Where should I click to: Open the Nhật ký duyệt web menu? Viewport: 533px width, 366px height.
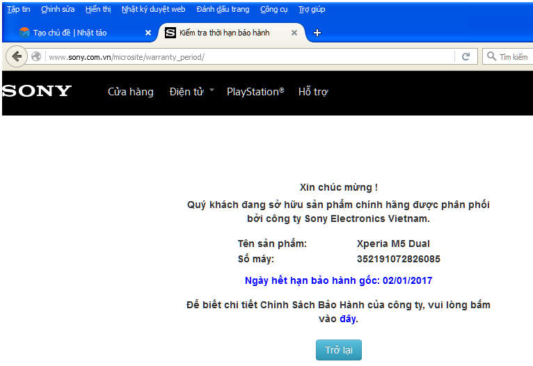point(153,9)
